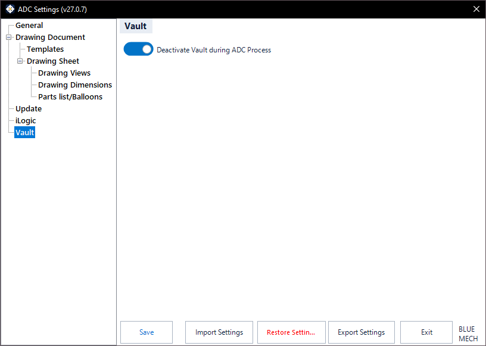Open the Drawing Document settings

(50, 37)
